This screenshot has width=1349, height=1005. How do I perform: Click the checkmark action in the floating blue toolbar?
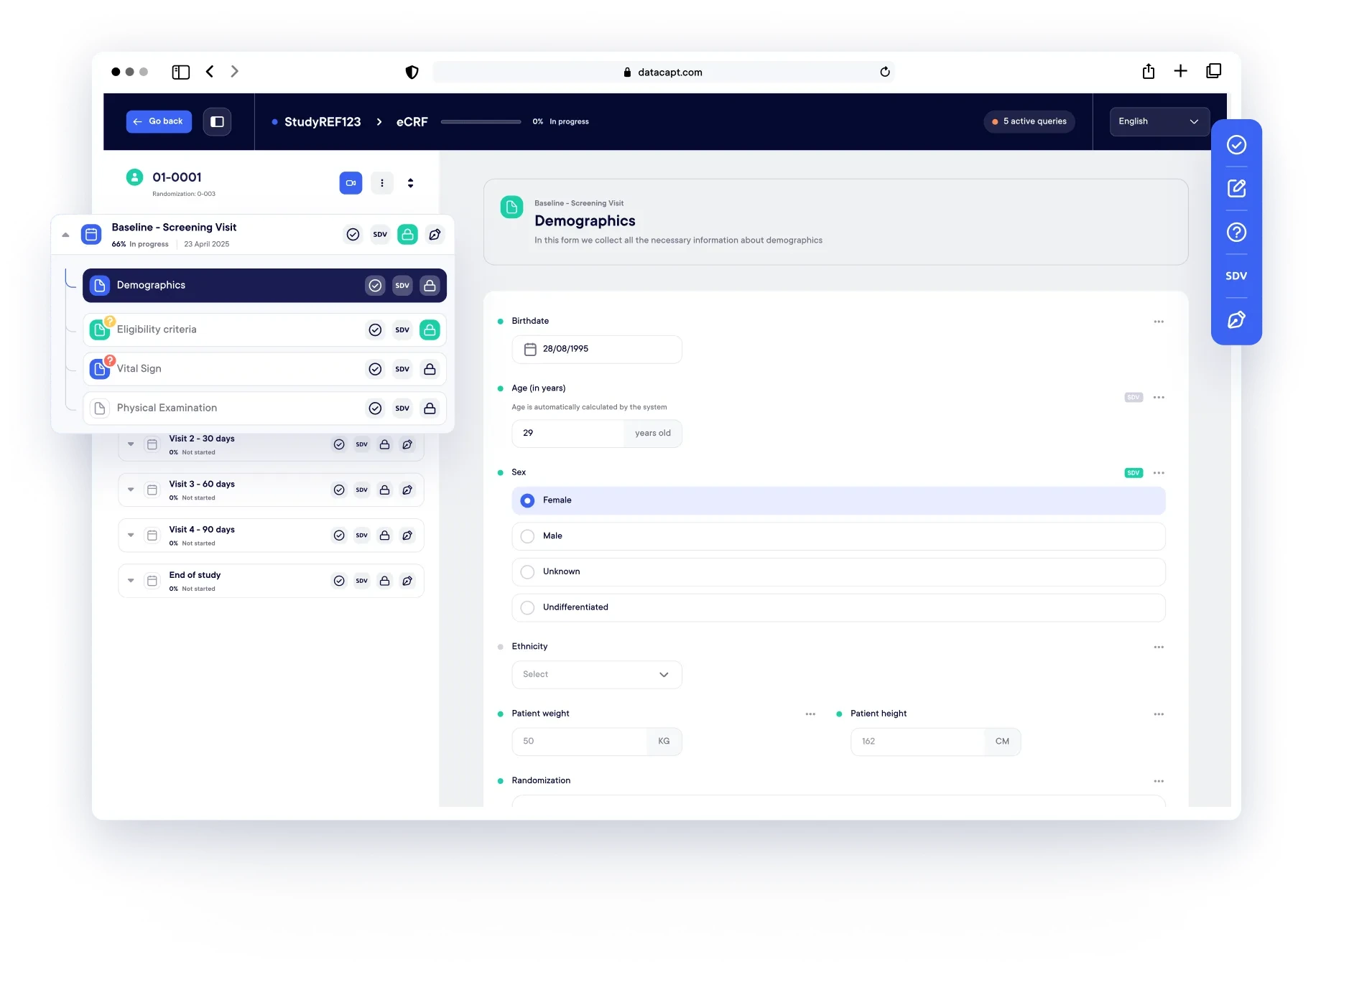[1236, 145]
